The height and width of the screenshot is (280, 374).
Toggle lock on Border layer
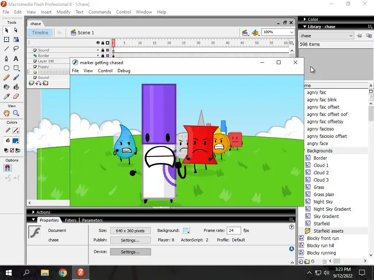click(x=103, y=56)
